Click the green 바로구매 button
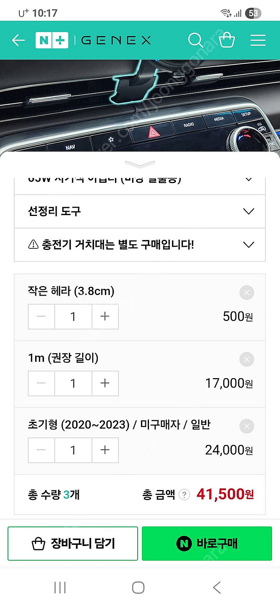Screen dimensions: 280x606 [207, 543]
